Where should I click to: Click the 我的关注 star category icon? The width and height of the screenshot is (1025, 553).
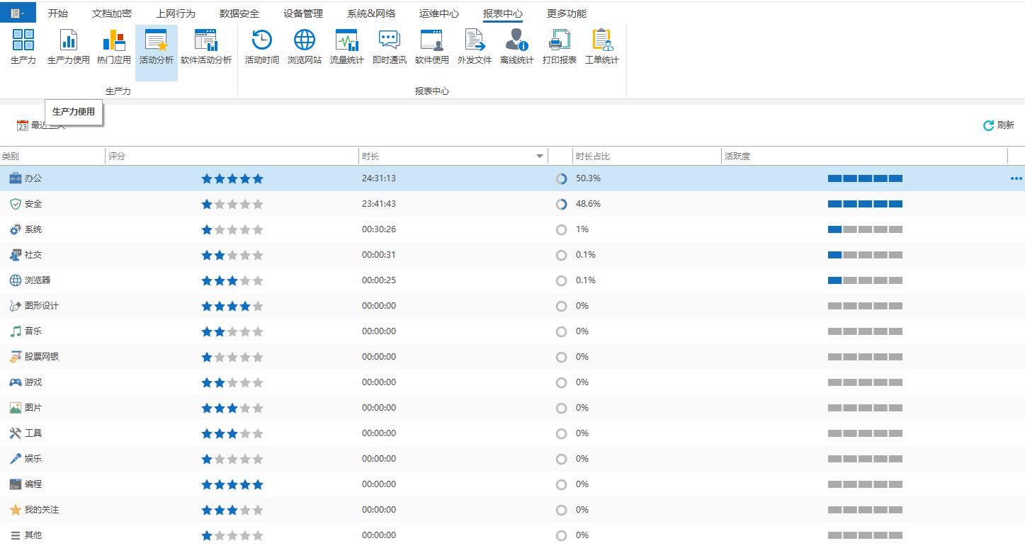(x=16, y=510)
